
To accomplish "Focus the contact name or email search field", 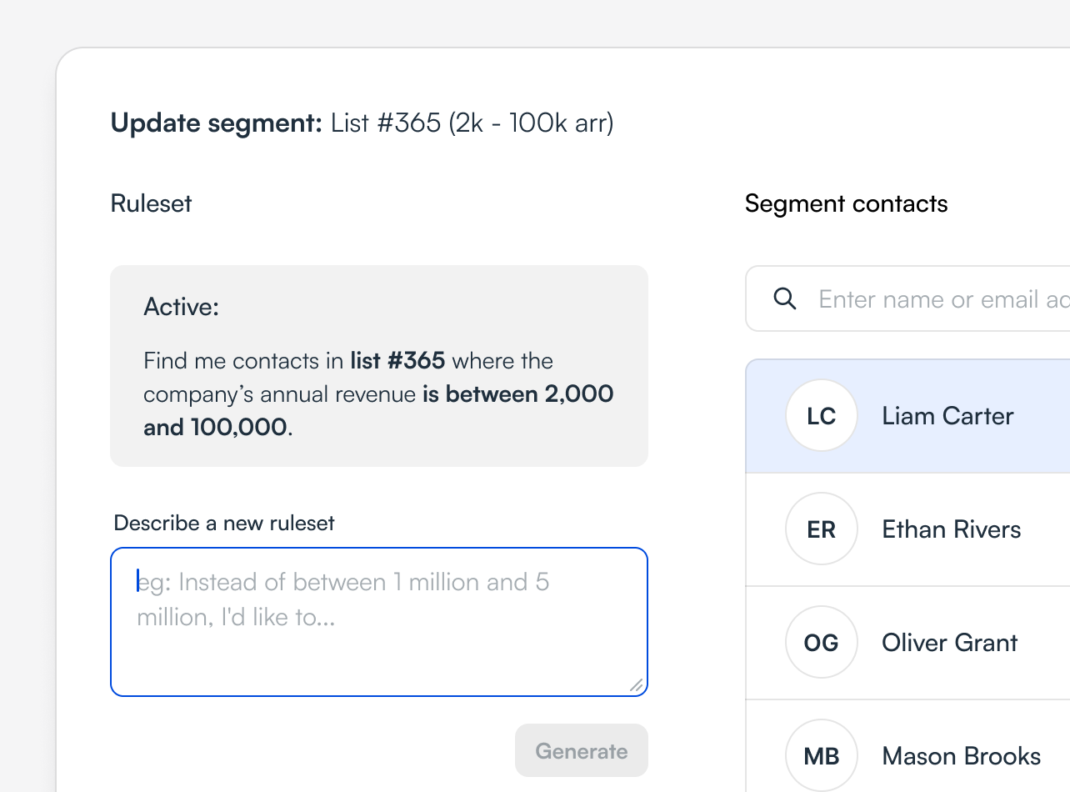I will pyautogui.click(x=908, y=298).
